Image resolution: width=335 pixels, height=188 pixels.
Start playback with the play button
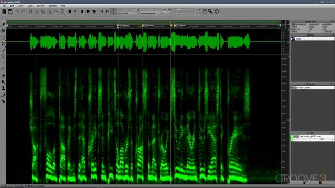click(x=75, y=11)
